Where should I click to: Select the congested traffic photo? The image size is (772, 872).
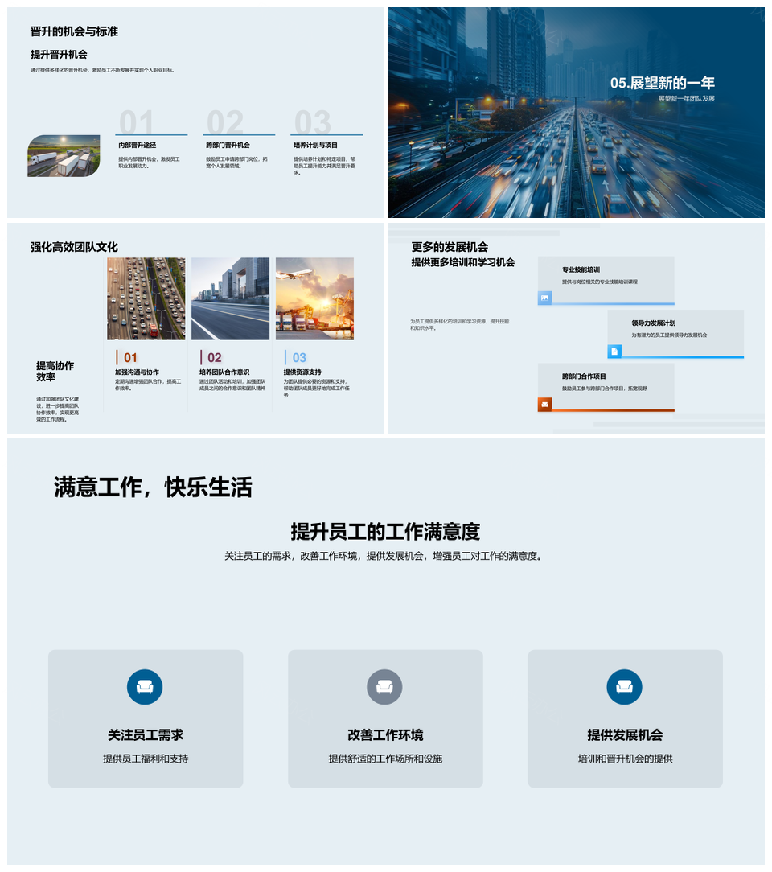pyautogui.click(x=146, y=298)
